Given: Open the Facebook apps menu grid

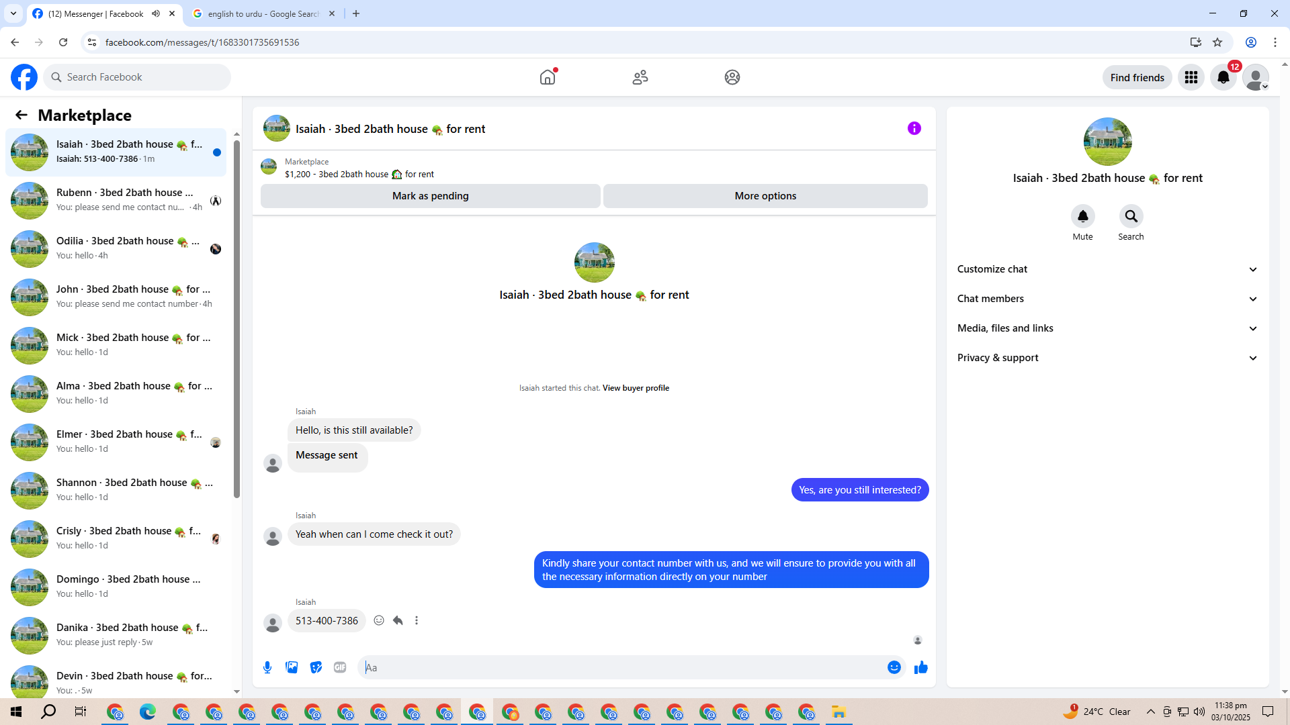Looking at the screenshot, I should [1191, 77].
